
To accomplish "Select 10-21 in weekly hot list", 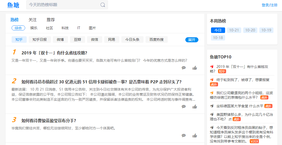I will 234,30.
